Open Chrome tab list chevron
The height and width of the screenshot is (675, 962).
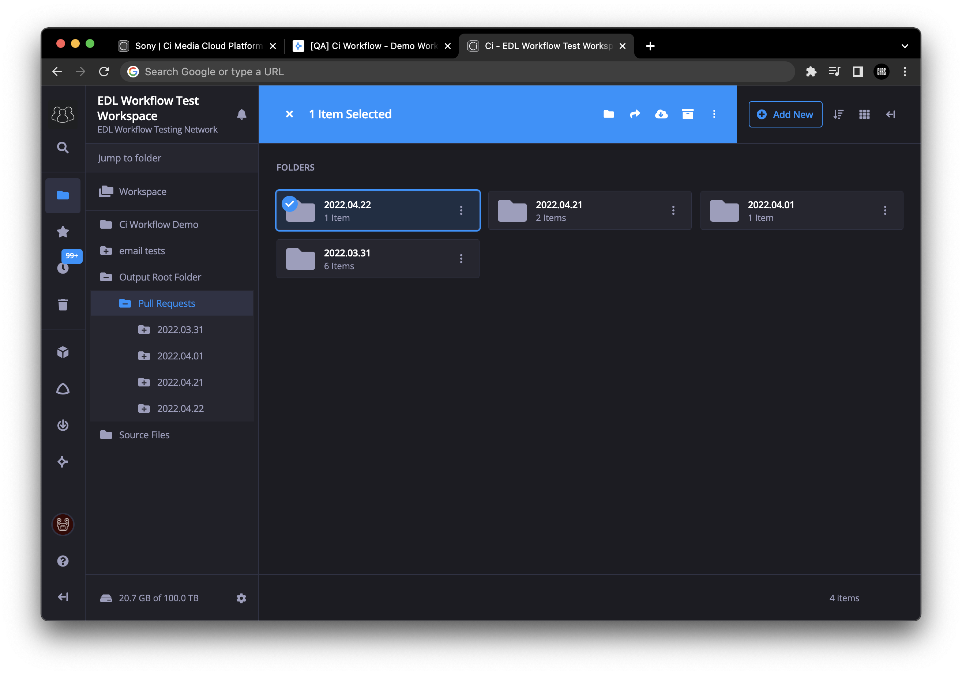(x=905, y=46)
